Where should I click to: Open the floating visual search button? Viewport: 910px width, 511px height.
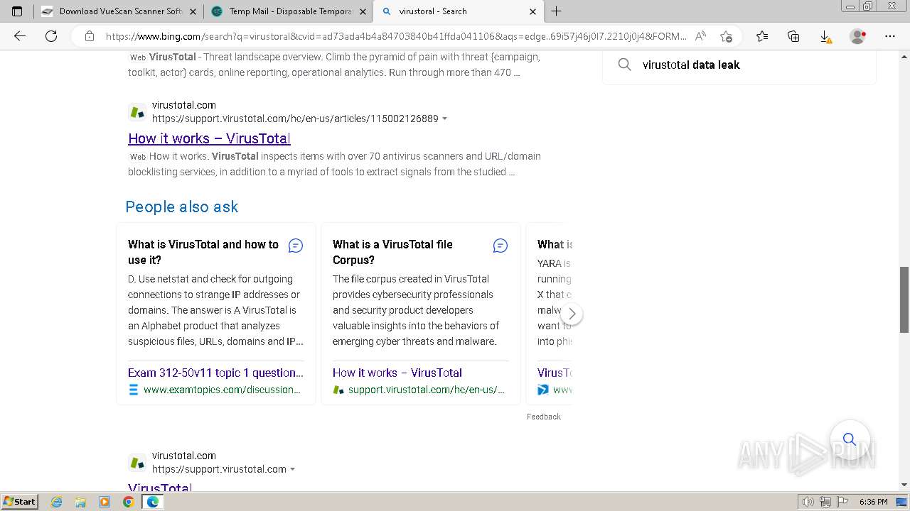pyautogui.click(x=850, y=439)
